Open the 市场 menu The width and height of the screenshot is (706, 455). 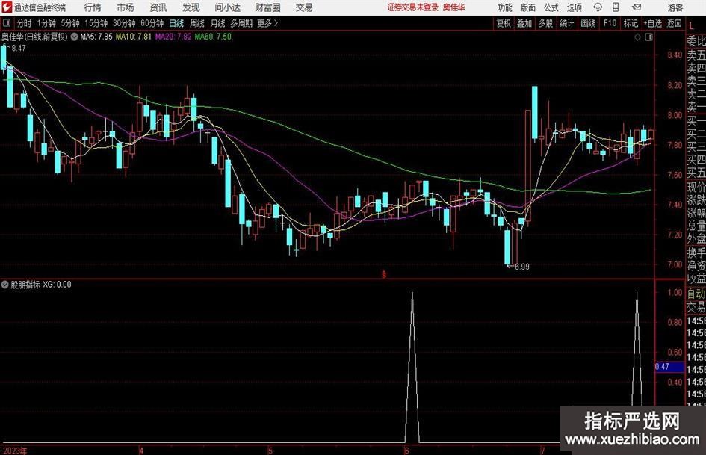click(126, 7)
